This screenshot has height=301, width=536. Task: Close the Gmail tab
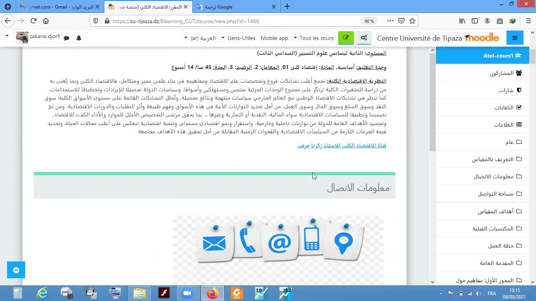click(x=97, y=7)
